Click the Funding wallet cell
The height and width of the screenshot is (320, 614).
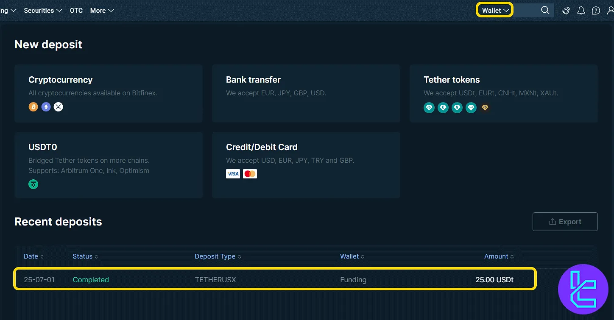[x=353, y=280]
